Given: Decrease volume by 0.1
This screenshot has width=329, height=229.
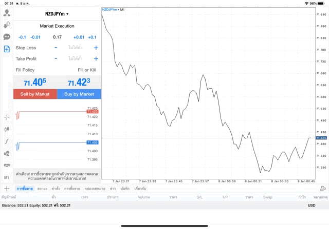Looking at the screenshot, I should [x=22, y=37].
